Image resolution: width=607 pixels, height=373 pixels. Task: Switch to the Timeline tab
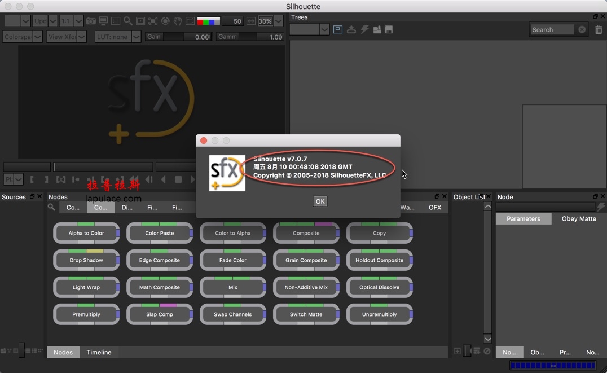pyautogui.click(x=99, y=352)
